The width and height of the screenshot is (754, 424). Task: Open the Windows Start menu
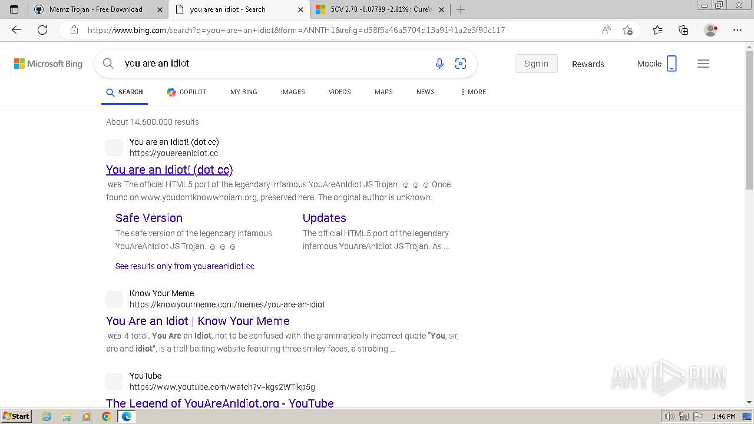16,416
